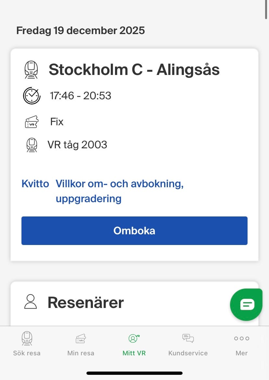Tap the three-dot Mer icon
269x380 pixels.
coord(241,338)
